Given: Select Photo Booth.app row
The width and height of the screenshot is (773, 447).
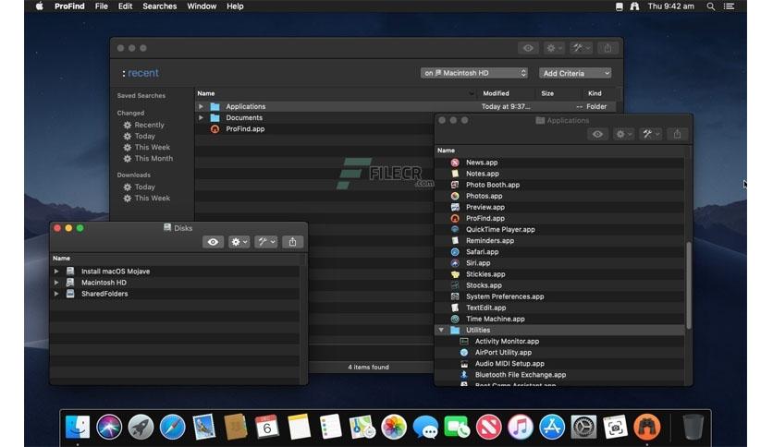Looking at the screenshot, I should click(559, 185).
